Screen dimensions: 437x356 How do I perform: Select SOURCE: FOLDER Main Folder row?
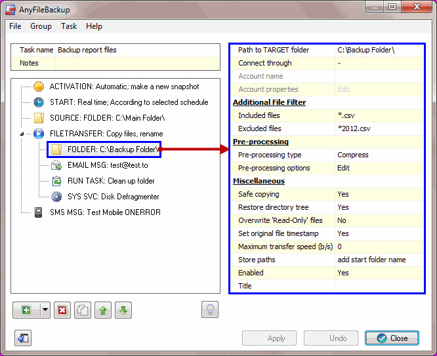coord(108,118)
